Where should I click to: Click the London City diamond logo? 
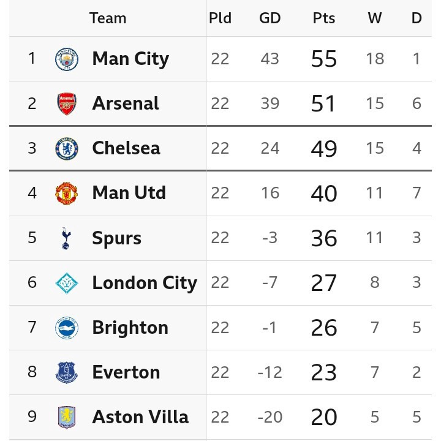[x=67, y=283]
